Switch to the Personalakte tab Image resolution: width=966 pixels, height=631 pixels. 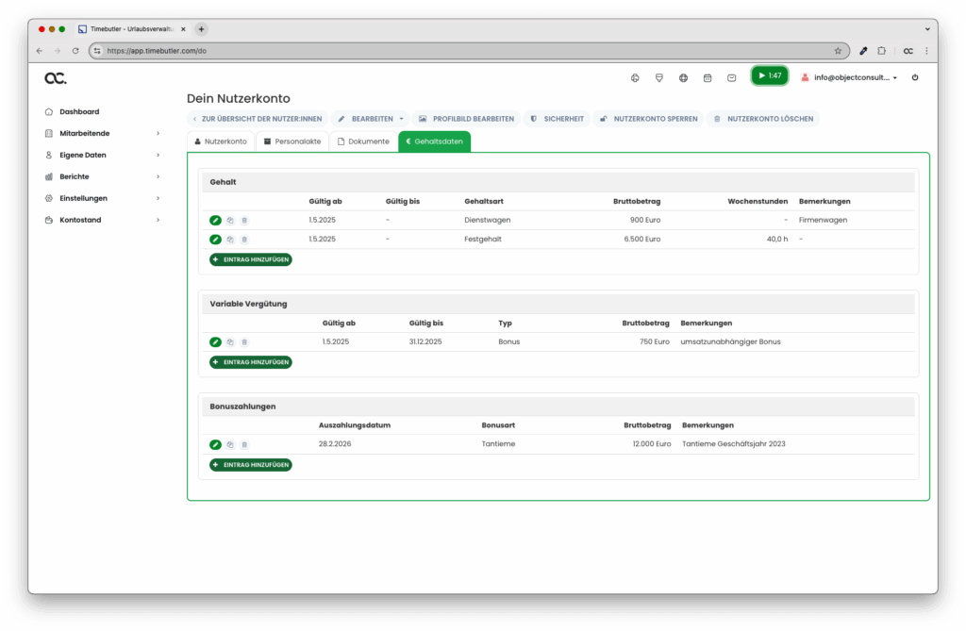pyautogui.click(x=292, y=141)
